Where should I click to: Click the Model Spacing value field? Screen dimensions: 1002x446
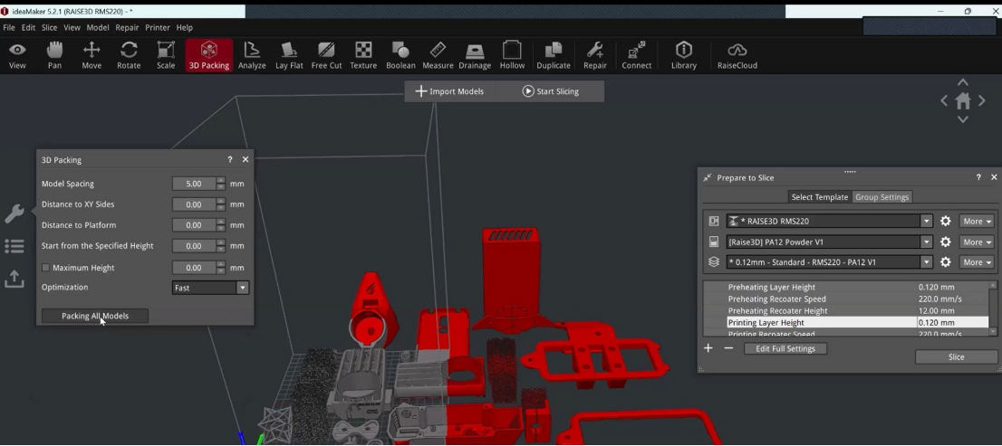[194, 184]
